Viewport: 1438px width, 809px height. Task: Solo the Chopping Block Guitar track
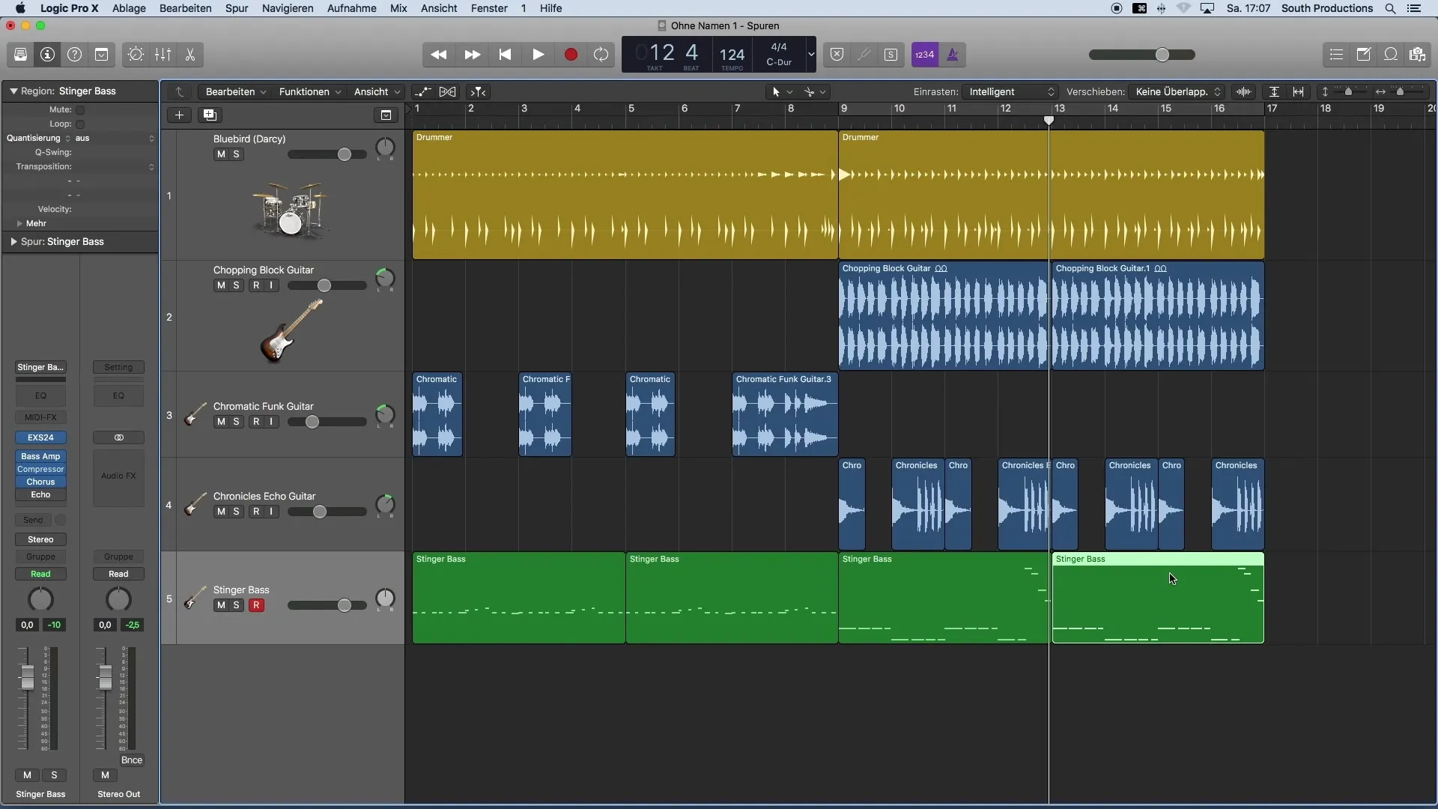(x=235, y=285)
